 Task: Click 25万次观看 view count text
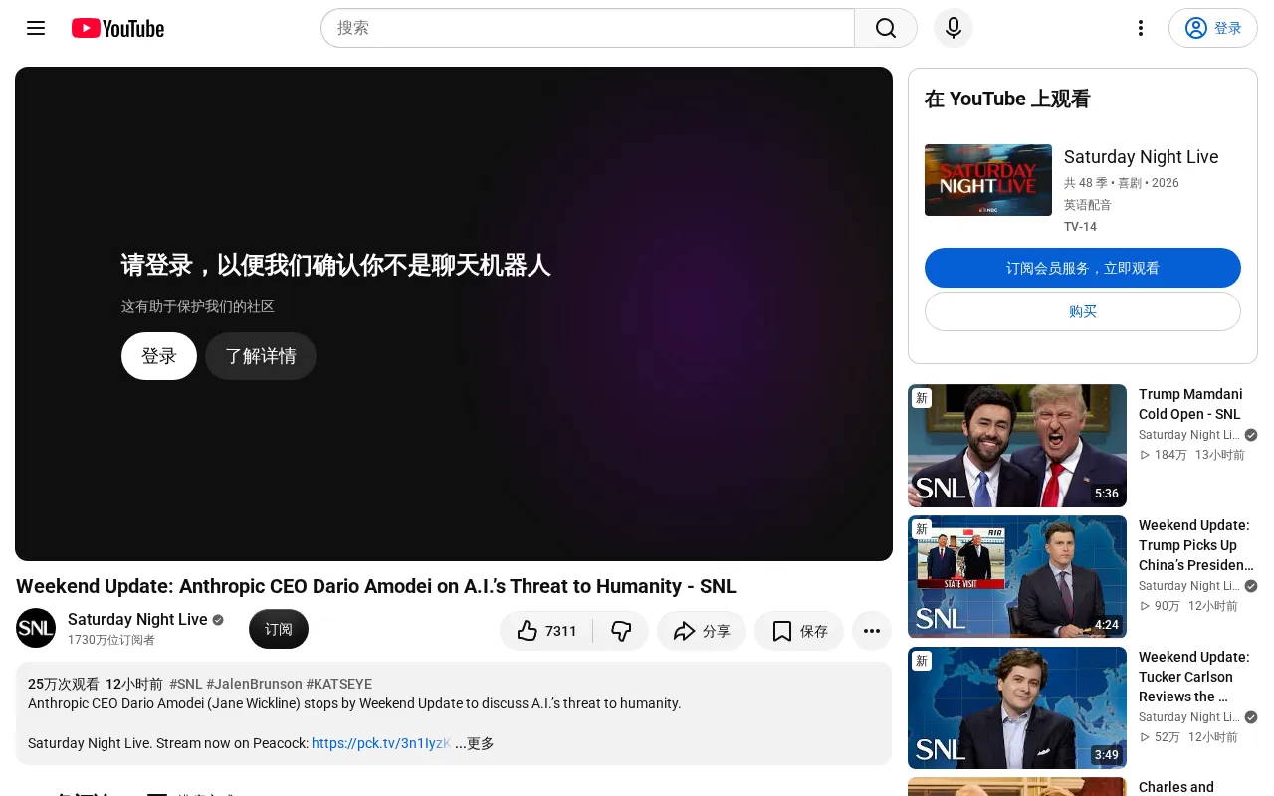tap(64, 684)
